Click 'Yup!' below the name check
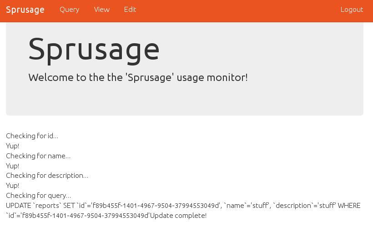 point(12,166)
